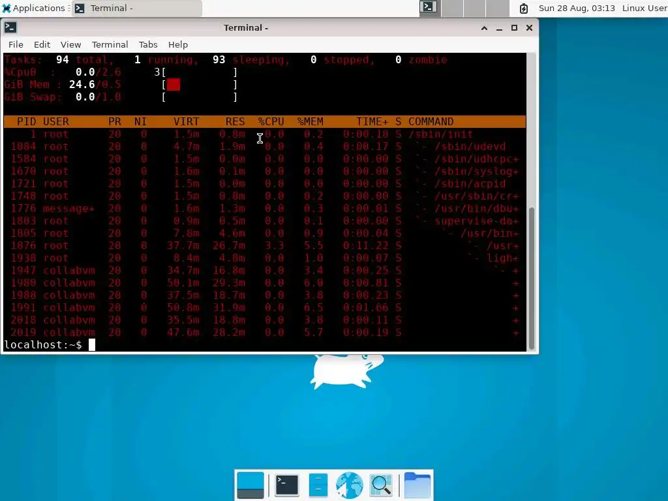Click the 3.3 %CPU value for PID 1876
Viewport: 668px width, 501px height.
(x=275, y=246)
